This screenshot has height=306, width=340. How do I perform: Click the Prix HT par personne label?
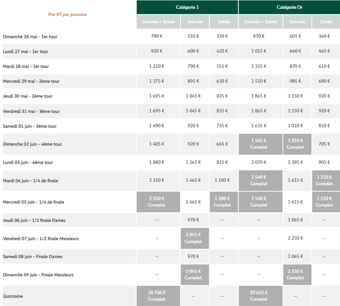(67, 14)
